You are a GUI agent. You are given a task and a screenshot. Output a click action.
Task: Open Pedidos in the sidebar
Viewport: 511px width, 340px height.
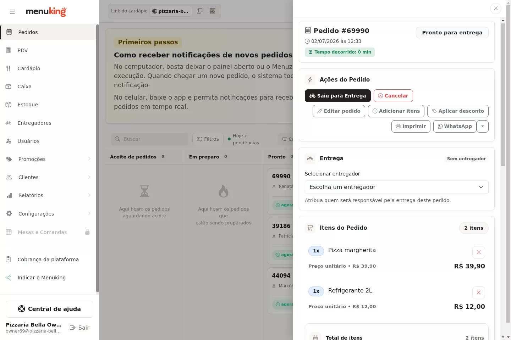click(x=48, y=32)
